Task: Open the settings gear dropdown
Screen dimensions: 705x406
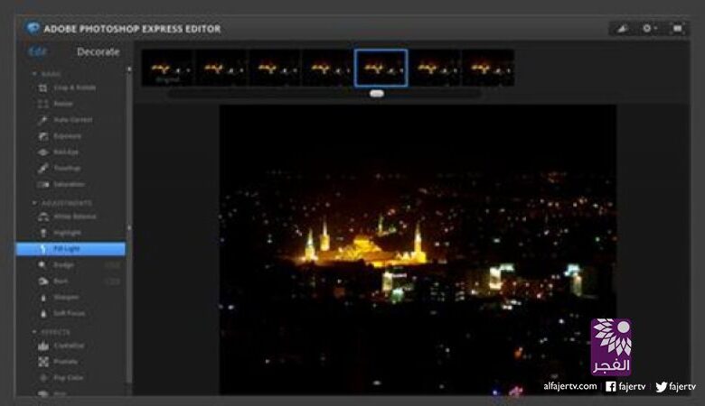Action: pyautogui.click(x=650, y=29)
